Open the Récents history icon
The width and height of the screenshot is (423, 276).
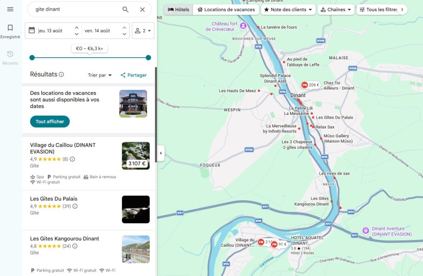pos(10,54)
